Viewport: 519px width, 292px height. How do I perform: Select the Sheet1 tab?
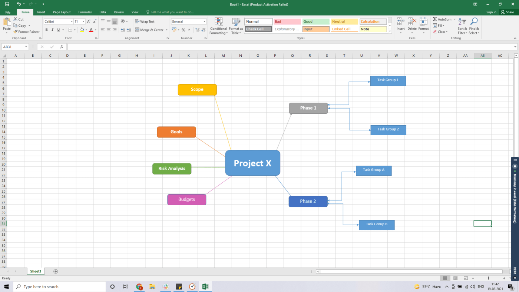click(x=36, y=271)
